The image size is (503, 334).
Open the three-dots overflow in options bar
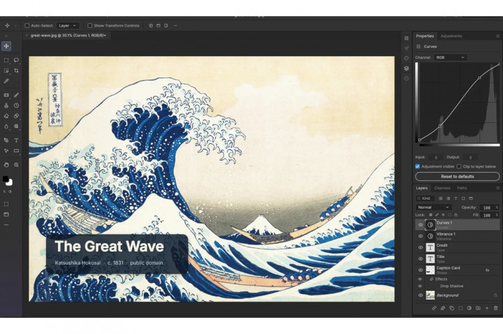click(175, 25)
